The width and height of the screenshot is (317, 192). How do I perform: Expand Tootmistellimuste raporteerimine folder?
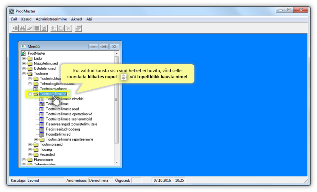point(36,140)
